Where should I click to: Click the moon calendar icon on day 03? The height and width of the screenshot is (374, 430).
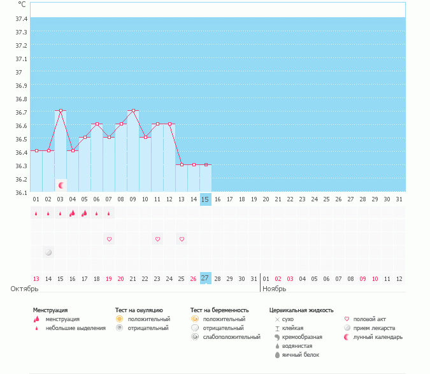pyautogui.click(x=61, y=185)
